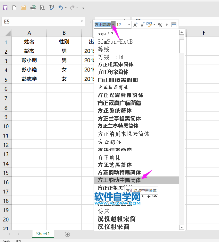Click the Save icon in quick access toolbar
The height and width of the screenshot is (242, 219).
(5, 8)
